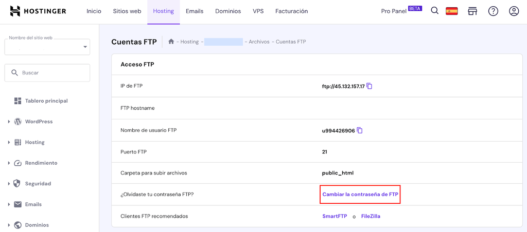Open the FileZilla client link
The height and width of the screenshot is (232, 527).
(371, 216)
